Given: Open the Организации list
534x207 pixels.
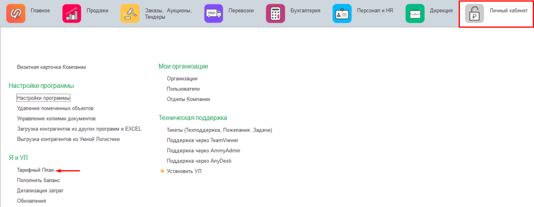Looking at the screenshot, I should (x=182, y=79).
